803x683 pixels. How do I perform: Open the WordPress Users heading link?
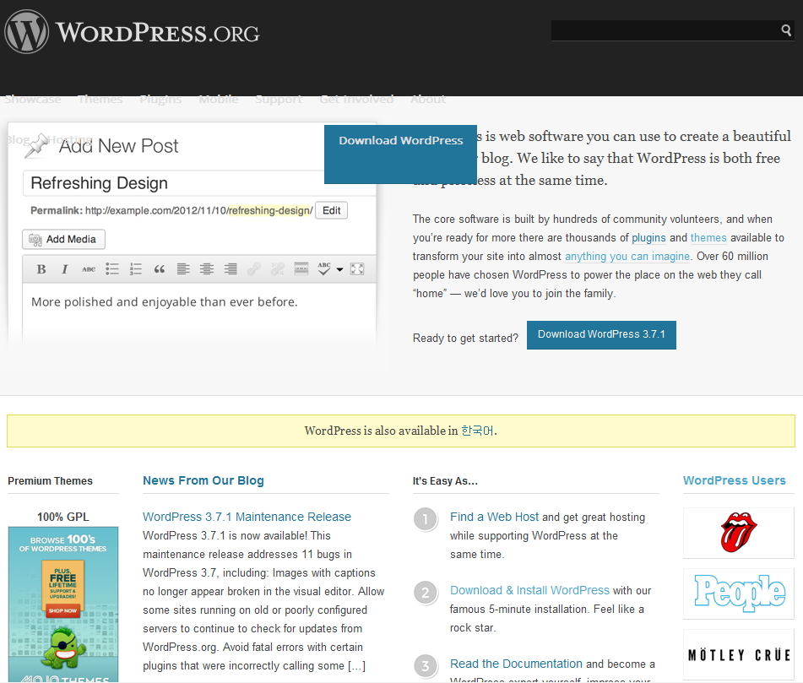click(x=735, y=480)
